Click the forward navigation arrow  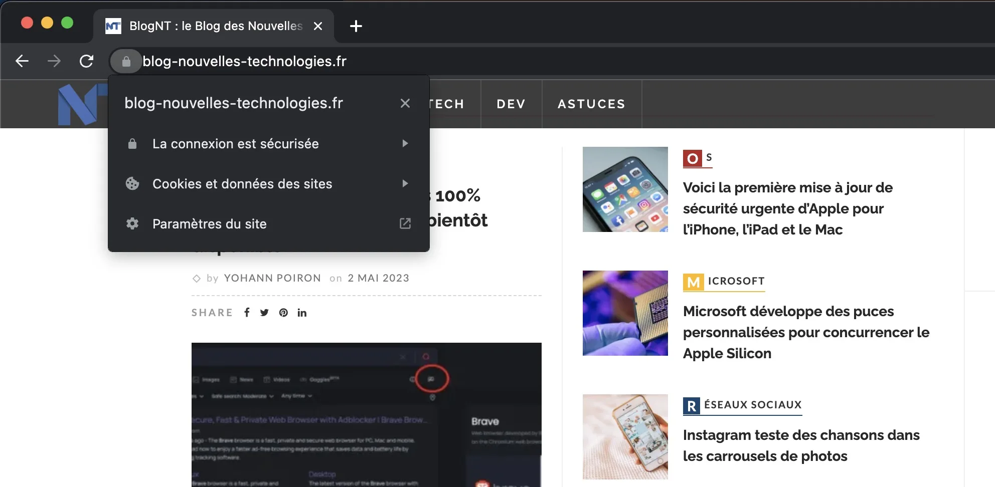(x=54, y=61)
